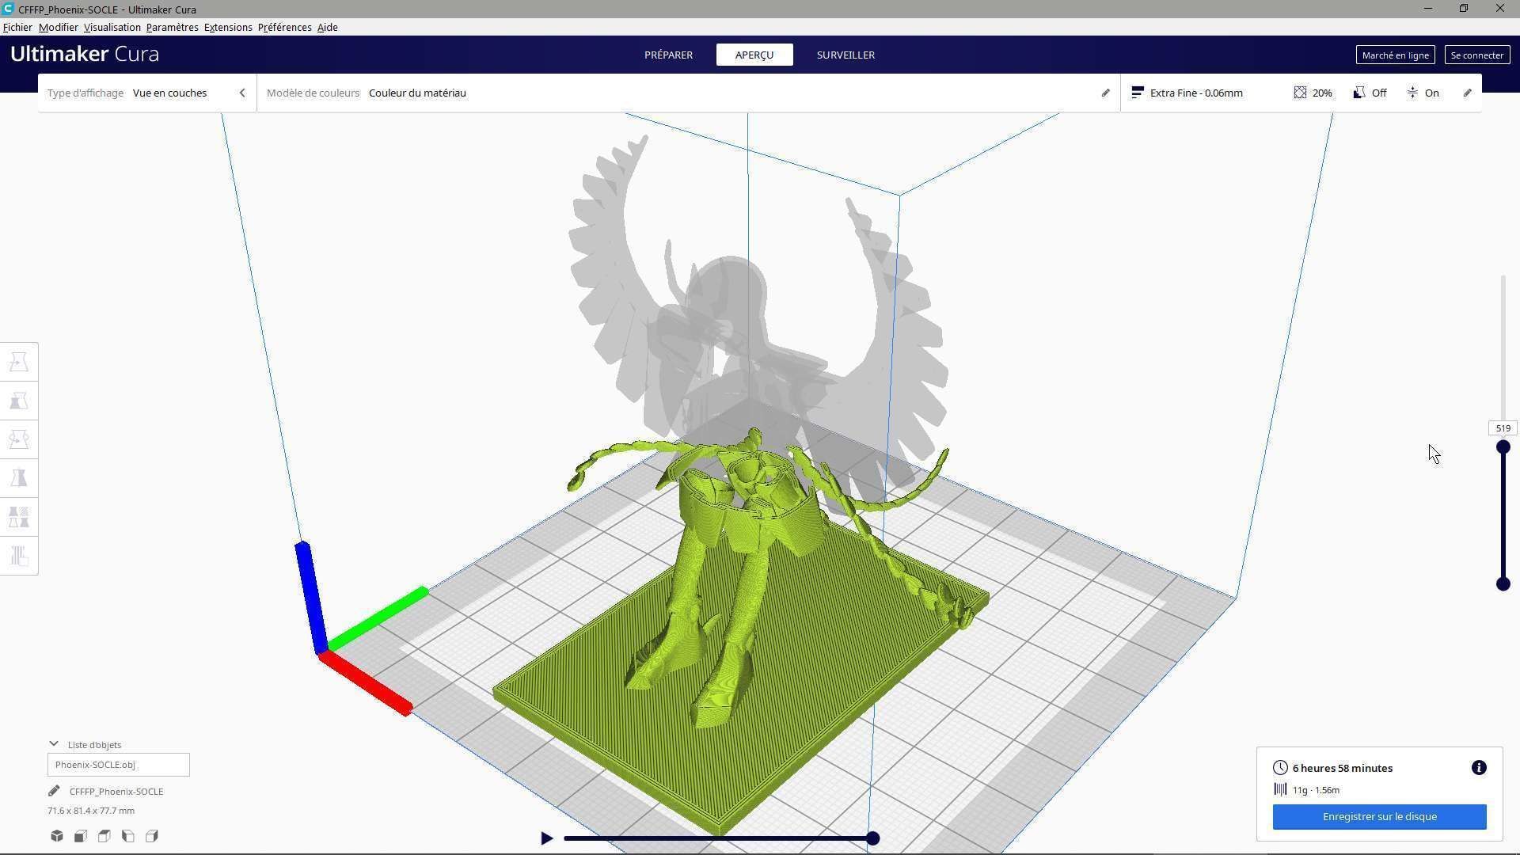Click the pencil icon next to CFFFP_Phoenix-SOCLE
This screenshot has width=1520, height=855.
point(54,791)
